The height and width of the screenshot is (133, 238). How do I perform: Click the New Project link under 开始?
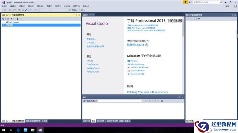point(91,39)
